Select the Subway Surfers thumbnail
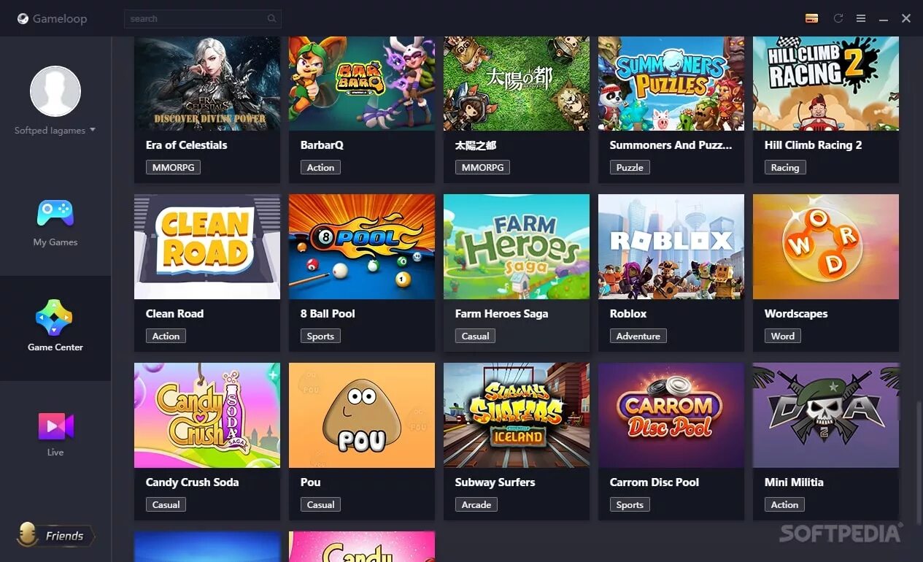The height and width of the screenshot is (562, 923). click(517, 415)
